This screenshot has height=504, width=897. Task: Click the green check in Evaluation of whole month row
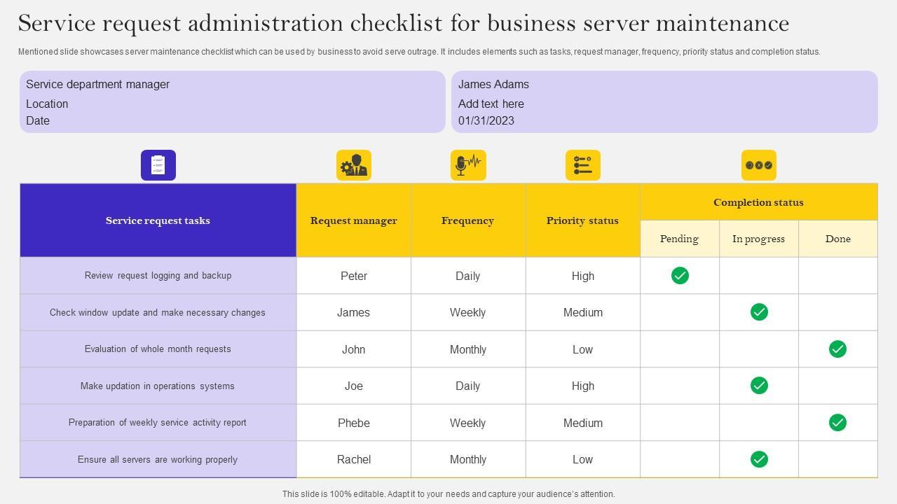pyautogui.click(x=837, y=349)
